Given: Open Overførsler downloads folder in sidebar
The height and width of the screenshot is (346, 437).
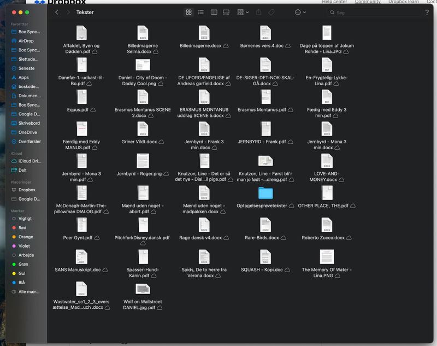Looking at the screenshot, I should click(29, 141).
